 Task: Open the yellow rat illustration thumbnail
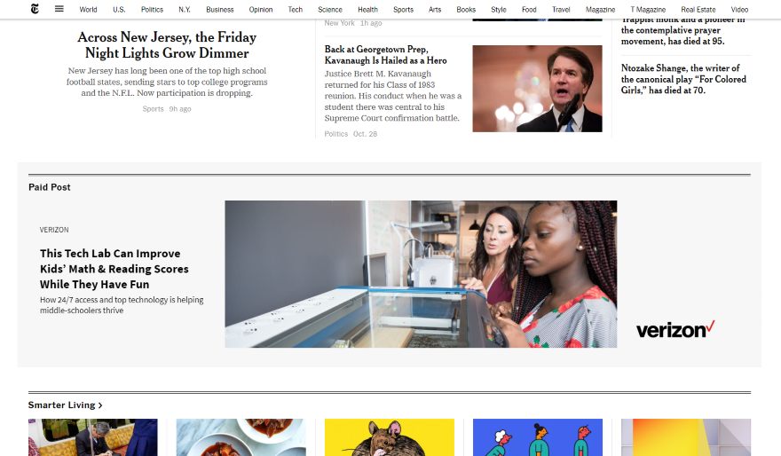pyautogui.click(x=389, y=437)
